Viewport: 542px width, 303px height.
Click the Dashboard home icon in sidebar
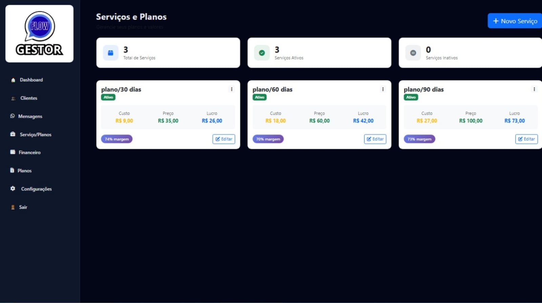pos(13,80)
